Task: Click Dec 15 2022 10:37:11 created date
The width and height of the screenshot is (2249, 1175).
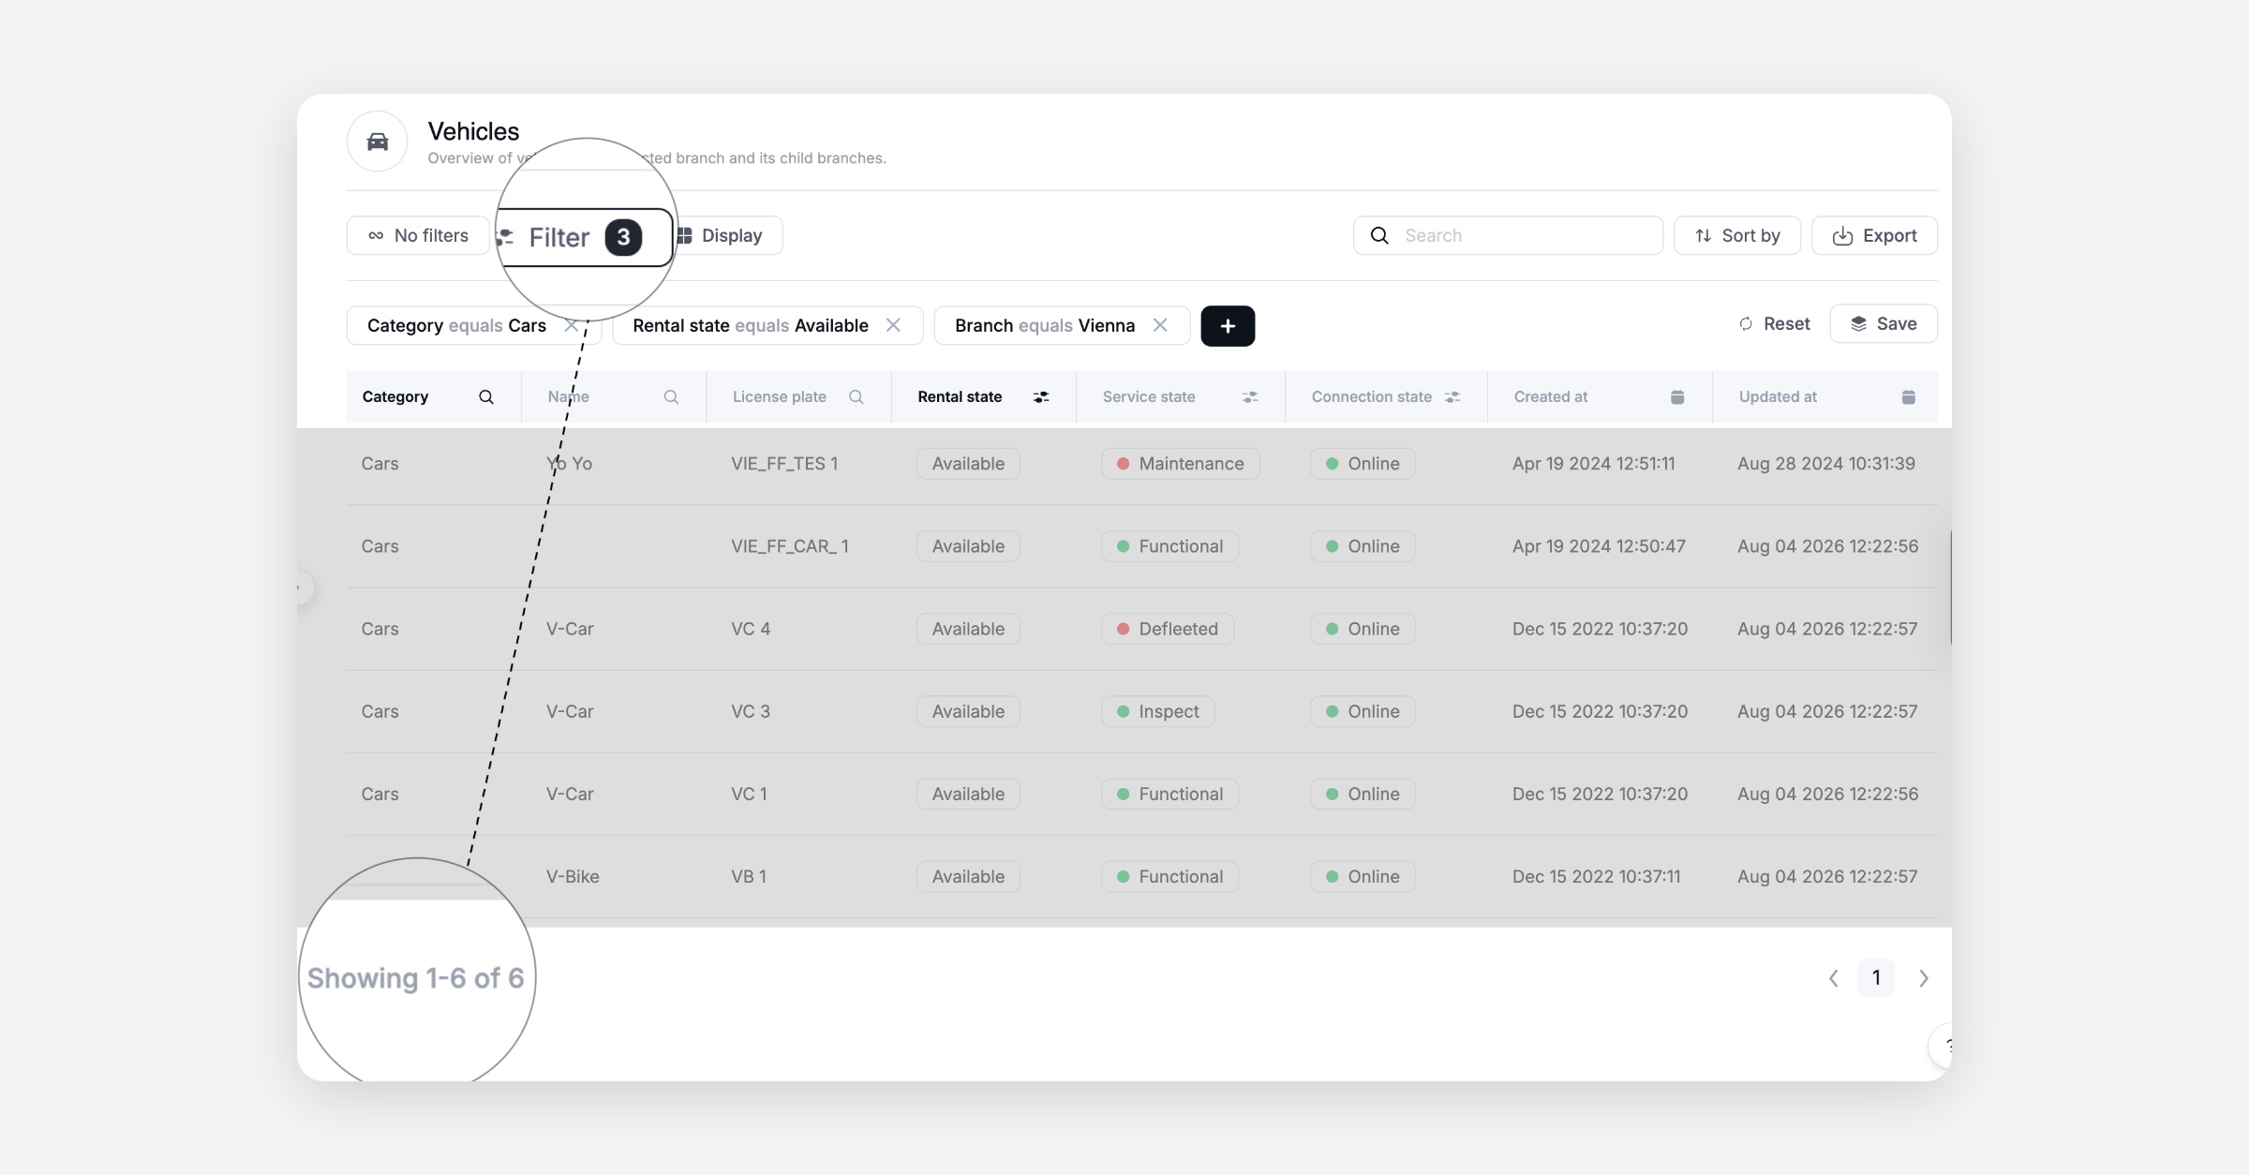Action: (x=1596, y=877)
